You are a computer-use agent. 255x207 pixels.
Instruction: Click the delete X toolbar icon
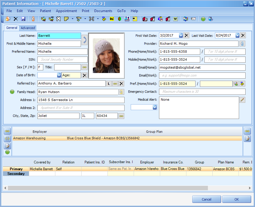click(x=16, y=19)
